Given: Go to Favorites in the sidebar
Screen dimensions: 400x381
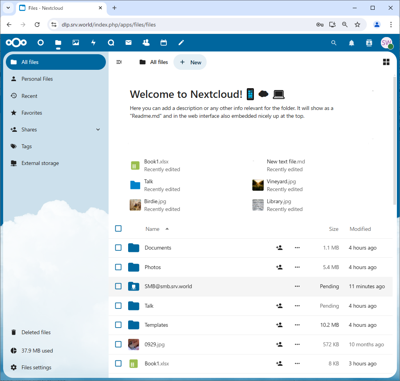Looking at the screenshot, I should 32,113.
